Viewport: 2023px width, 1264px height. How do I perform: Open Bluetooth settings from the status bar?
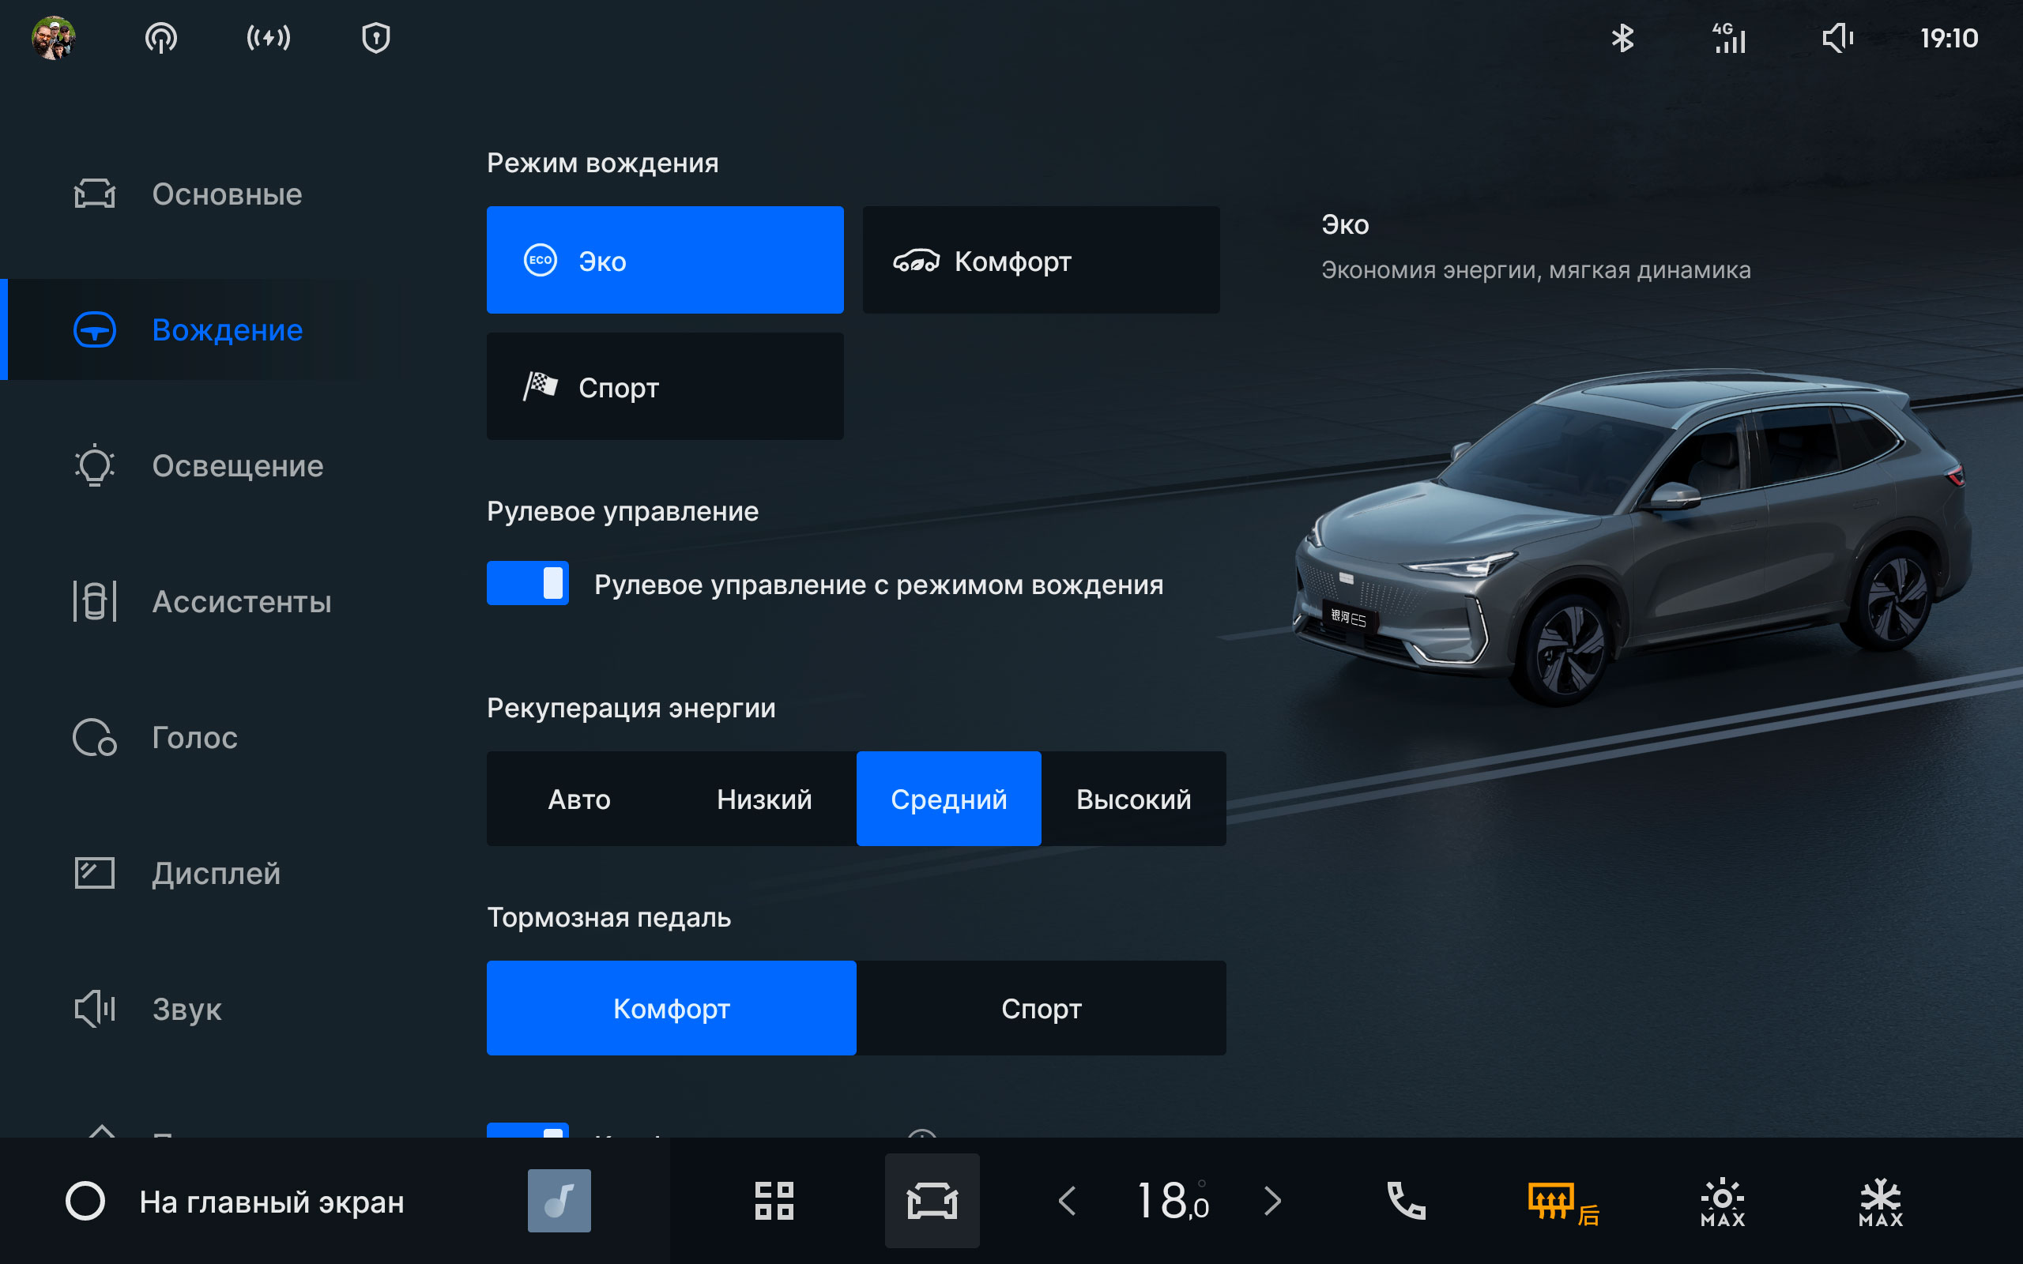point(1623,38)
